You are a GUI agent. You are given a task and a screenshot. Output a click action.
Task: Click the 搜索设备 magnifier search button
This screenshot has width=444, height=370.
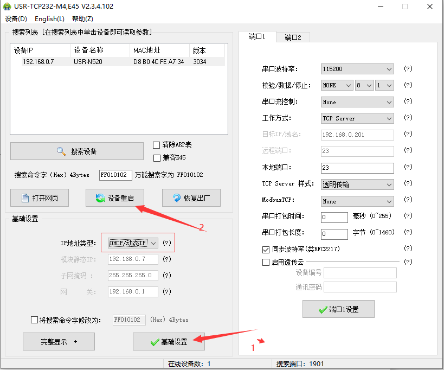click(77, 151)
